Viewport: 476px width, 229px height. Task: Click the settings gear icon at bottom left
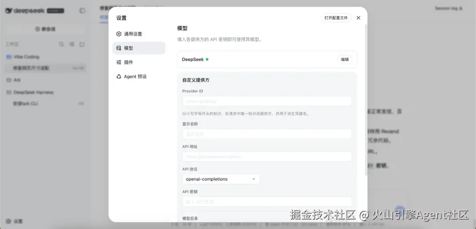(x=8, y=222)
